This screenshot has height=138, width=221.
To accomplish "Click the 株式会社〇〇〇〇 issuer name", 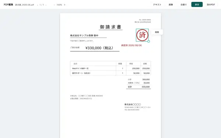I will point(133,105).
